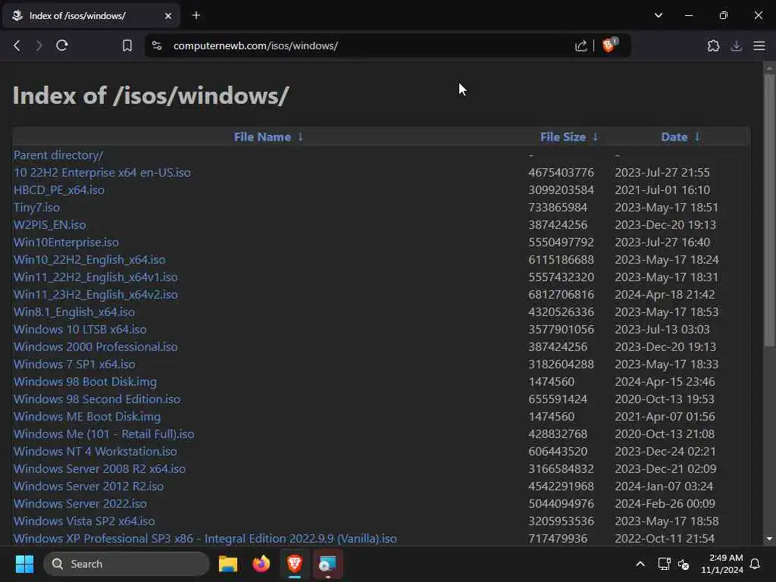776x582 pixels.
Task: Show browser downloads panel
Action: (737, 45)
